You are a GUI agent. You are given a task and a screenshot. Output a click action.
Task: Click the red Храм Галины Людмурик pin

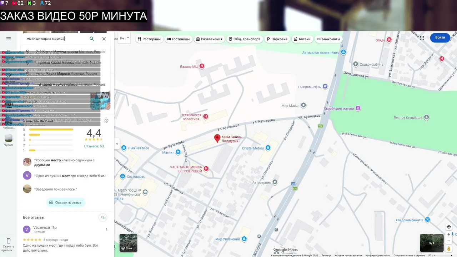point(217,138)
